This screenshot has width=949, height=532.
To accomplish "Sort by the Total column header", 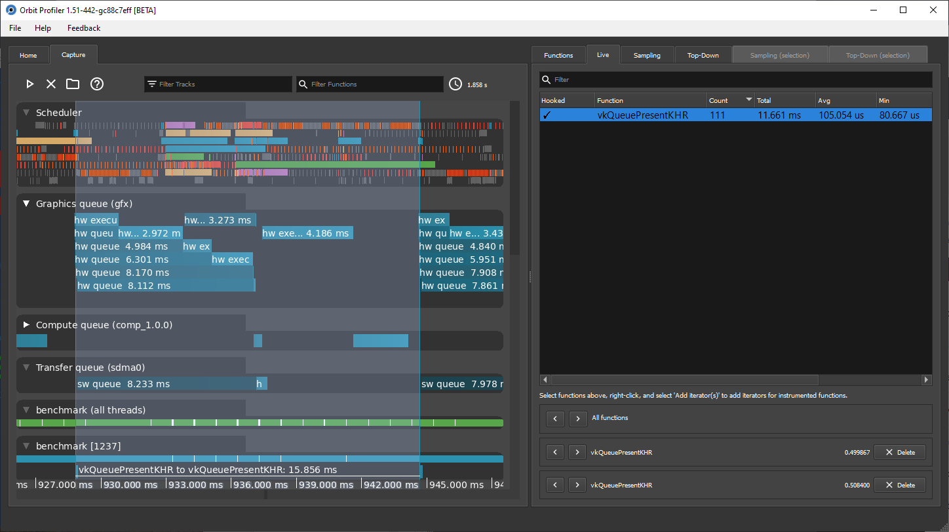I will [784, 100].
